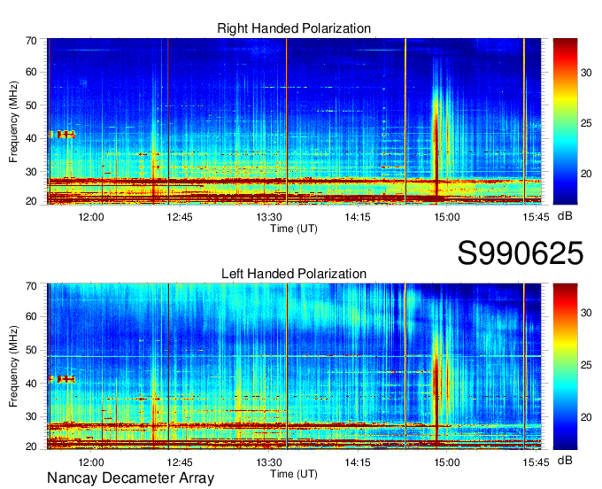Click the 12:00 tick of Left Handed plot
The width and height of the screenshot is (602, 489).
91,462
